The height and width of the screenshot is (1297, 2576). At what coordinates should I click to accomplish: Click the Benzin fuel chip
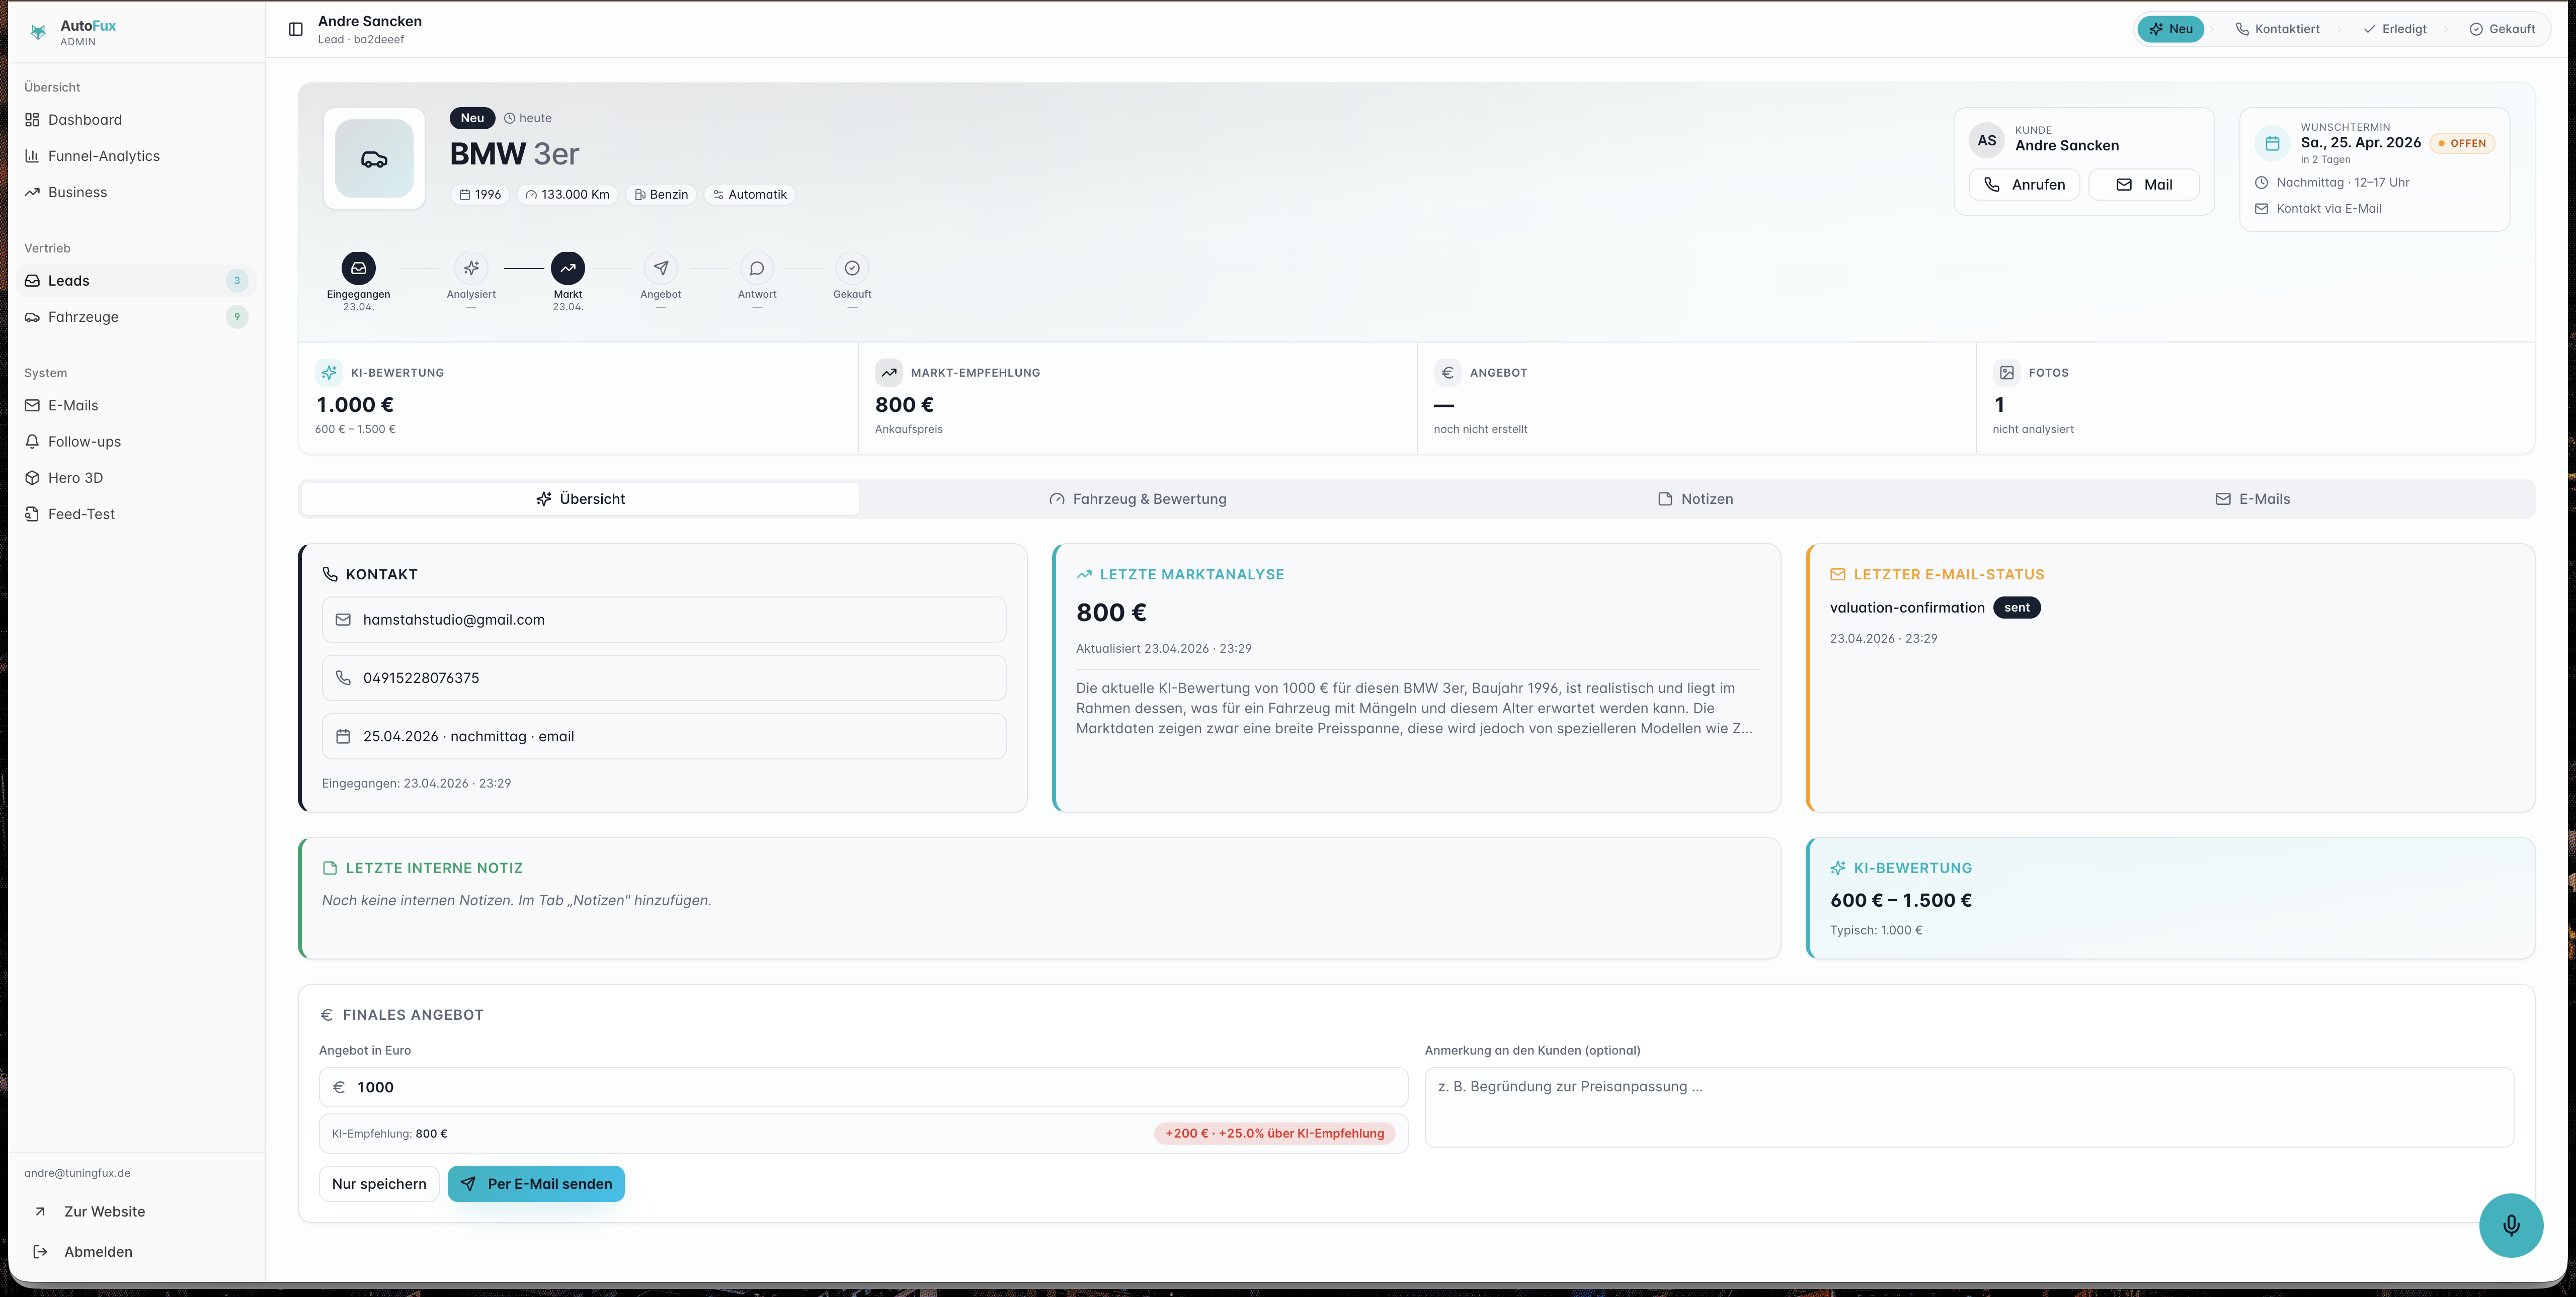coord(662,195)
